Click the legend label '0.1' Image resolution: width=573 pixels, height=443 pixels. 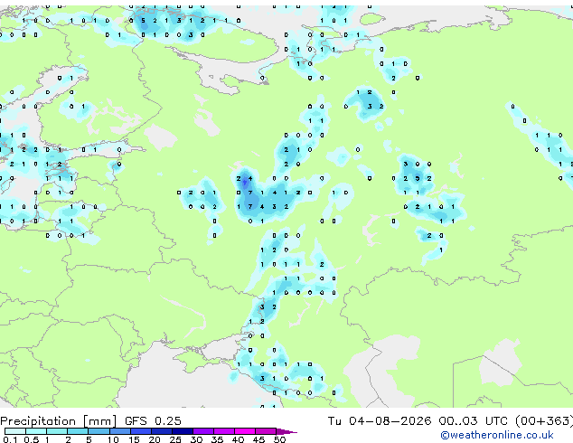coord(10,439)
